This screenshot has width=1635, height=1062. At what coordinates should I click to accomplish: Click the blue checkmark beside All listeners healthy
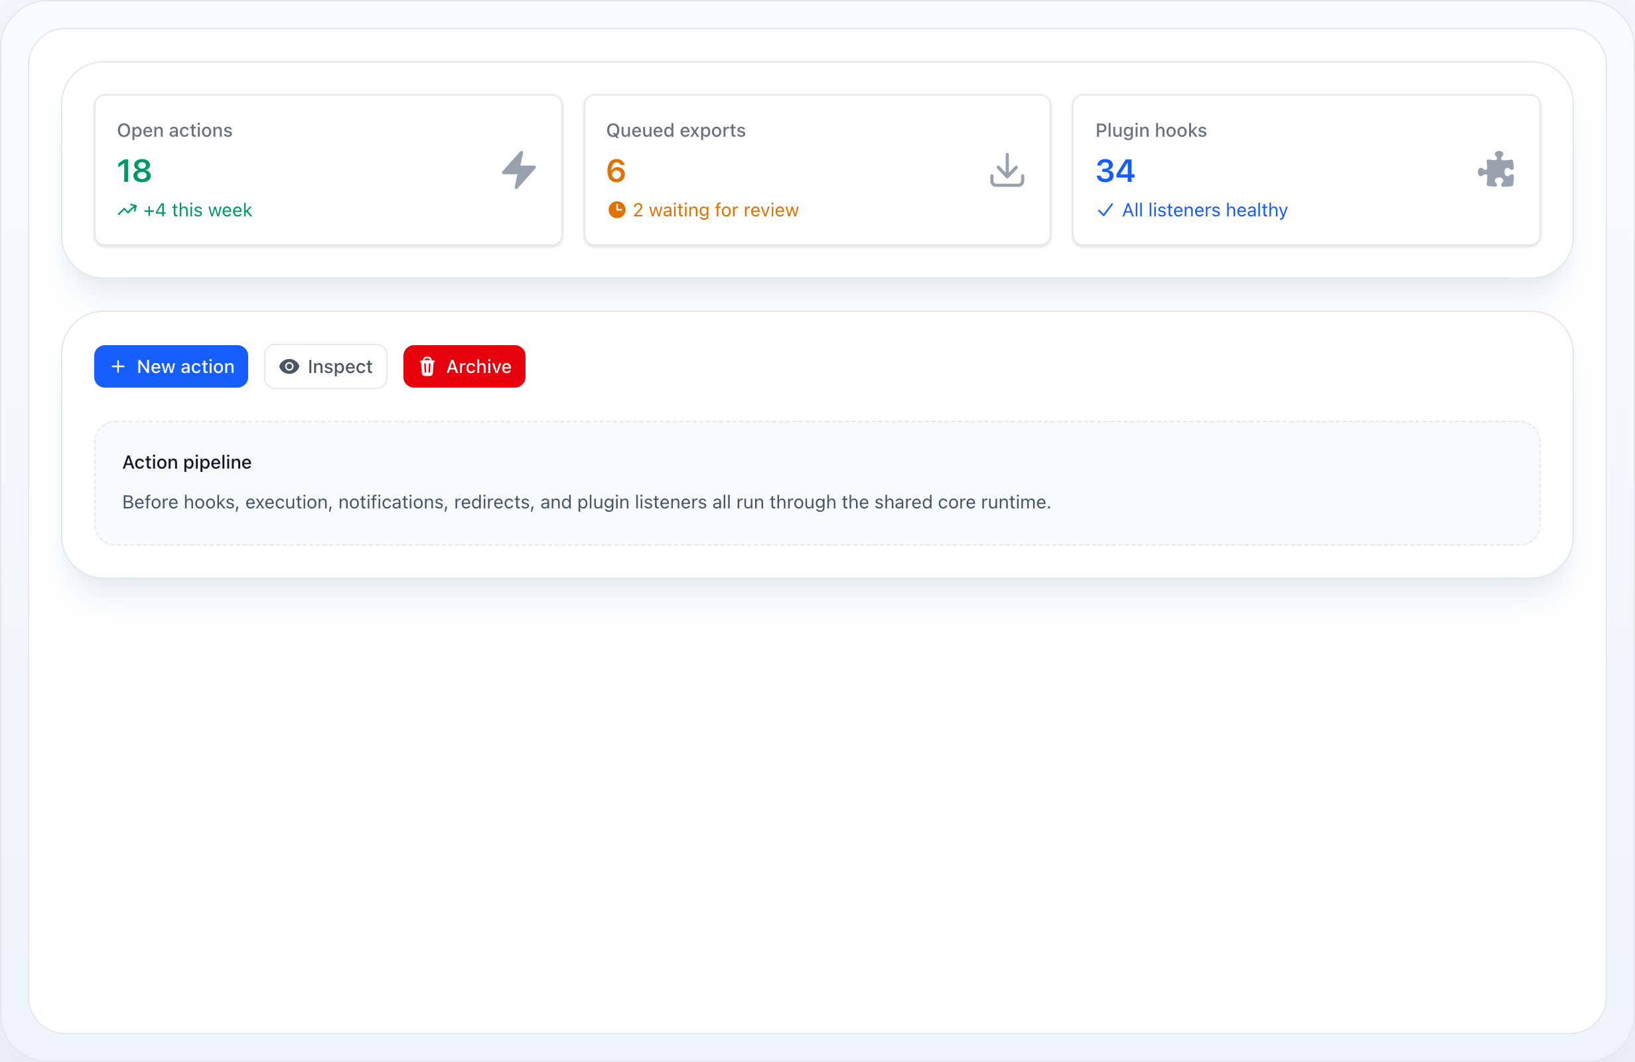tap(1105, 210)
